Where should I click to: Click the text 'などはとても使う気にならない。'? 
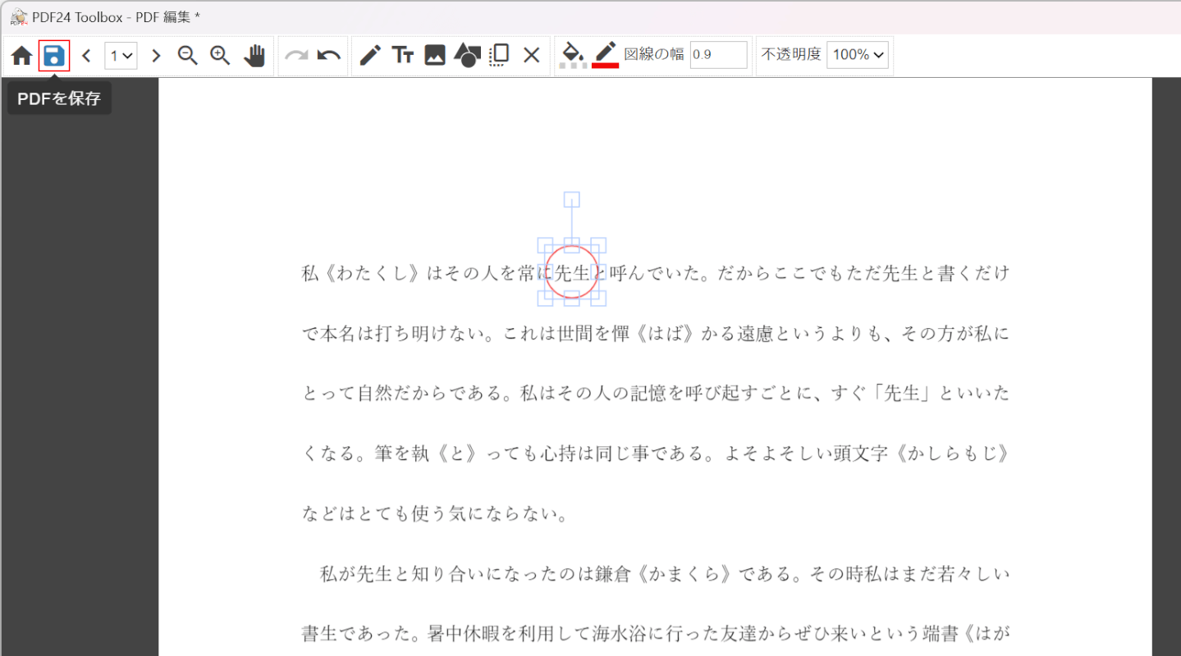pyautogui.click(x=436, y=514)
